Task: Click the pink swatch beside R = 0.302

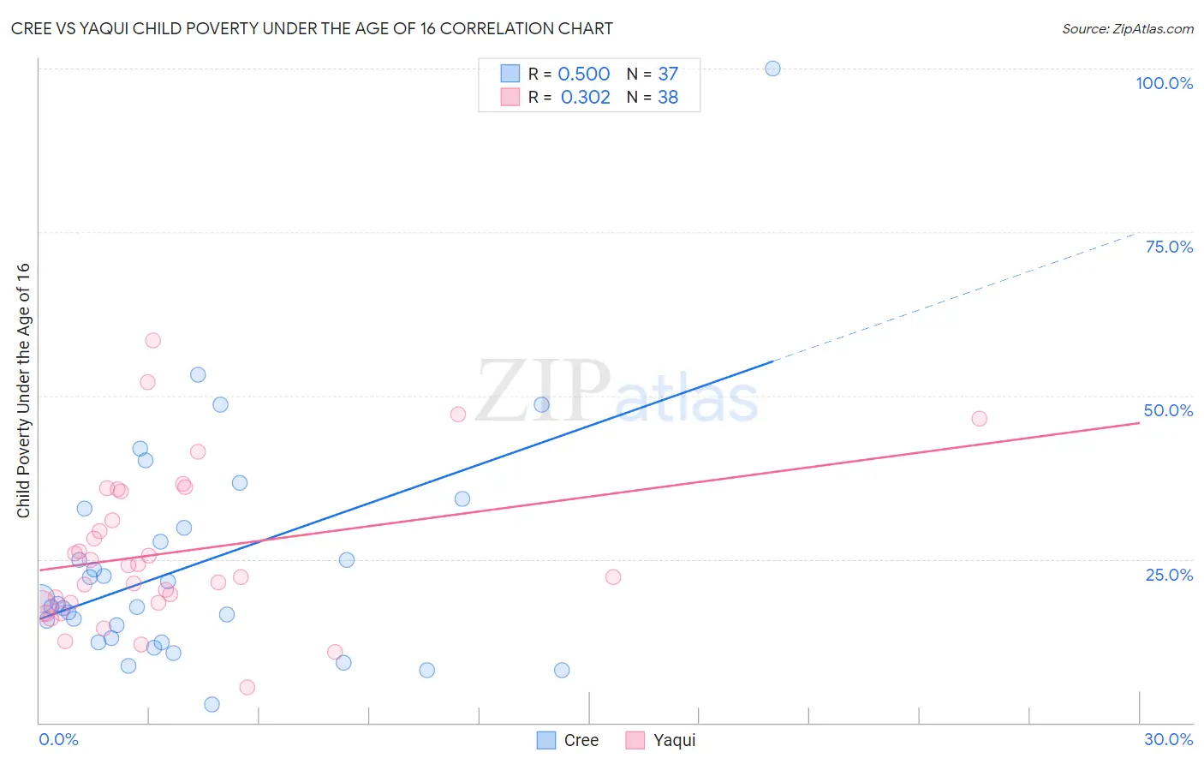Action: click(510, 97)
